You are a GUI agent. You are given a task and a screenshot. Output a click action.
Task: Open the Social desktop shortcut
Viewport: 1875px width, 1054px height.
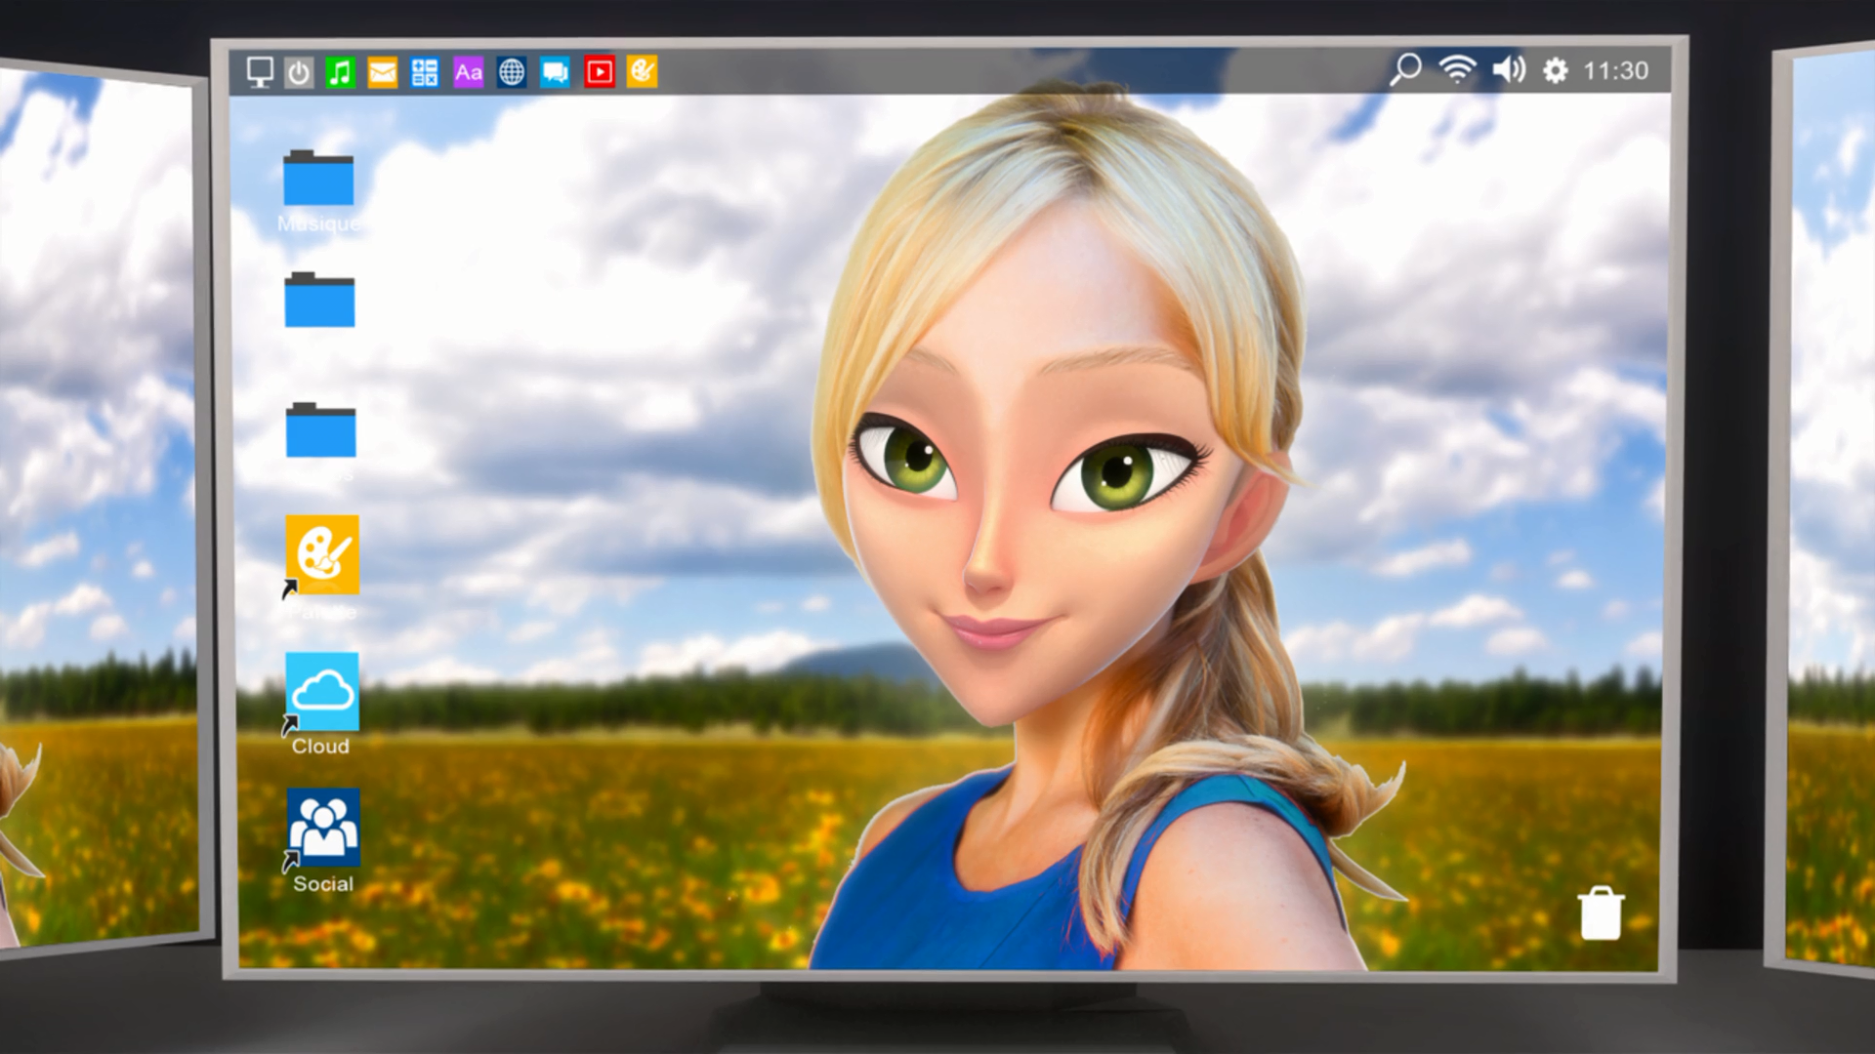tap(323, 829)
